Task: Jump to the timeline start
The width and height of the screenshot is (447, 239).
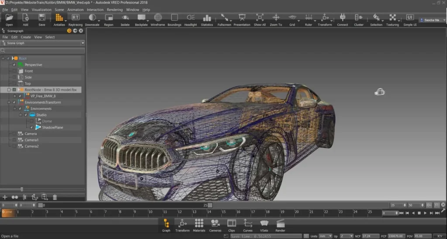Action: (x=401, y=213)
